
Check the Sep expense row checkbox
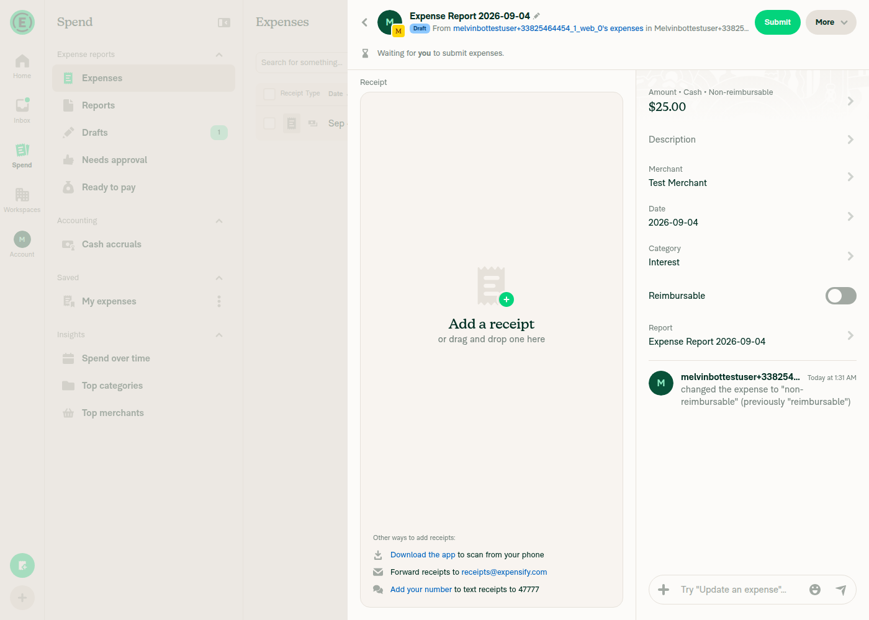coord(269,123)
